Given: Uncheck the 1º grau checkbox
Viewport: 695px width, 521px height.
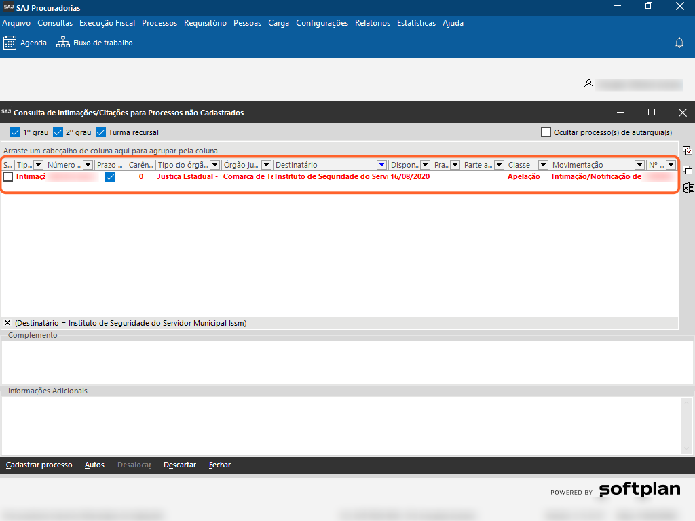Looking at the screenshot, I should [15, 132].
